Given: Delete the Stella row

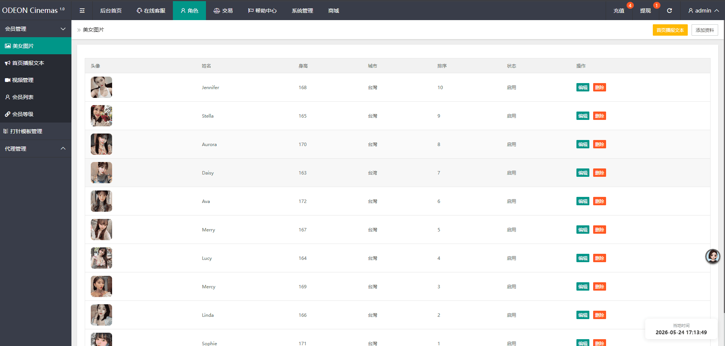Looking at the screenshot, I should 600,116.
